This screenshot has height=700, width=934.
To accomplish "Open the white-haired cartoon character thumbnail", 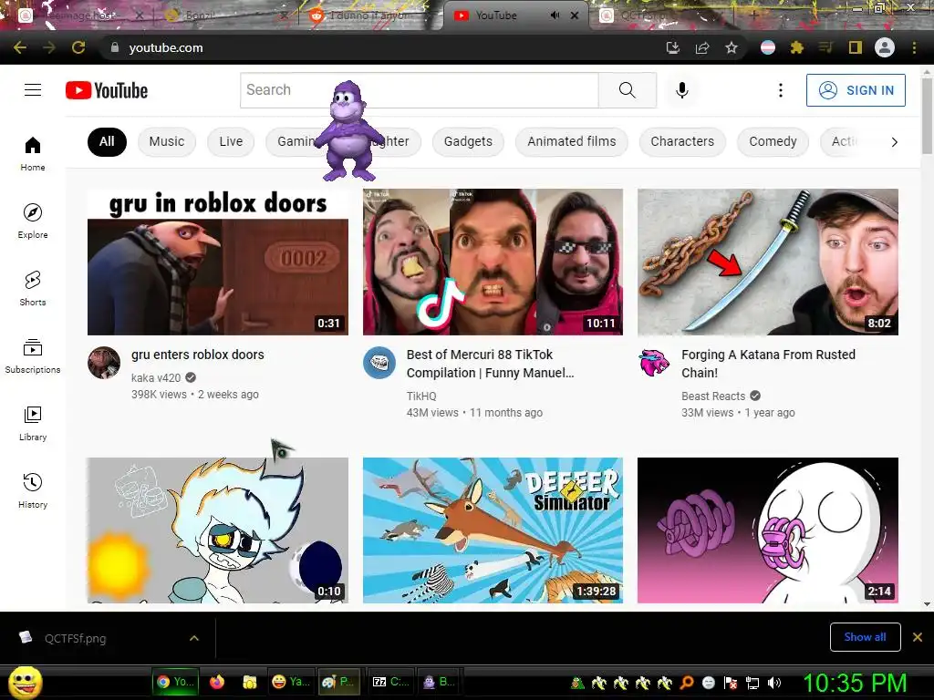I will (x=218, y=530).
